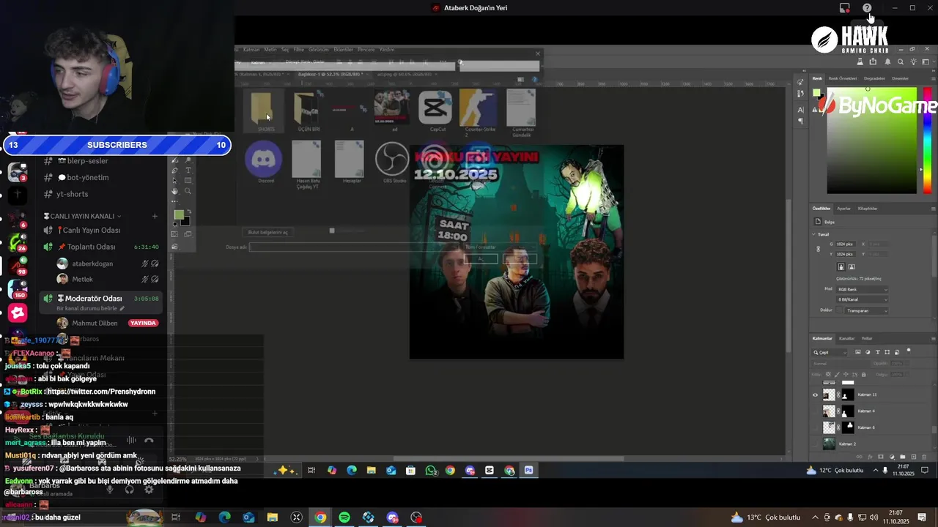Click the foreground color swatch in toolbar

179,214
